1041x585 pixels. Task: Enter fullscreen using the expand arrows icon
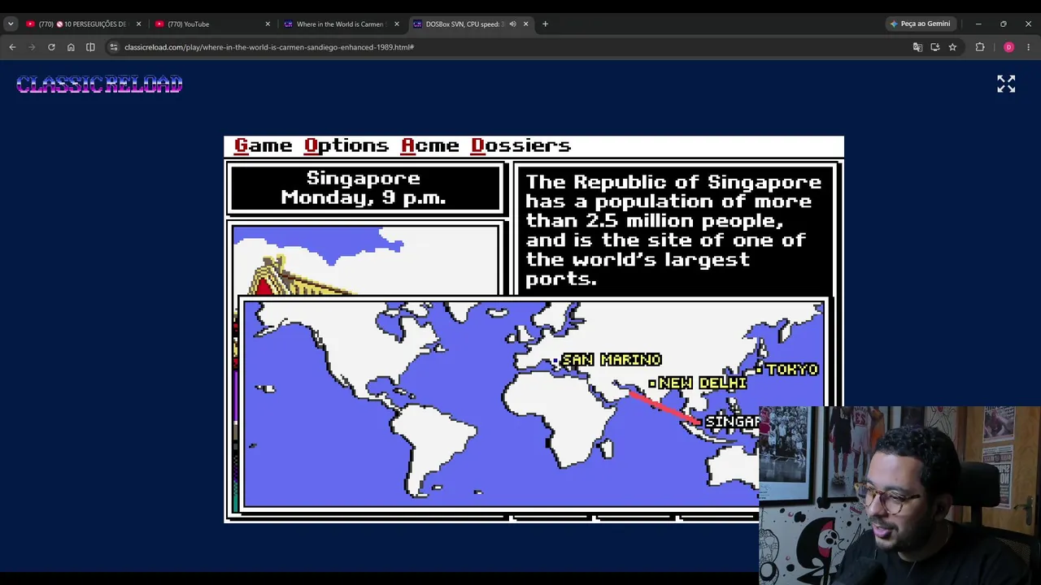[x=1006, y=84]
